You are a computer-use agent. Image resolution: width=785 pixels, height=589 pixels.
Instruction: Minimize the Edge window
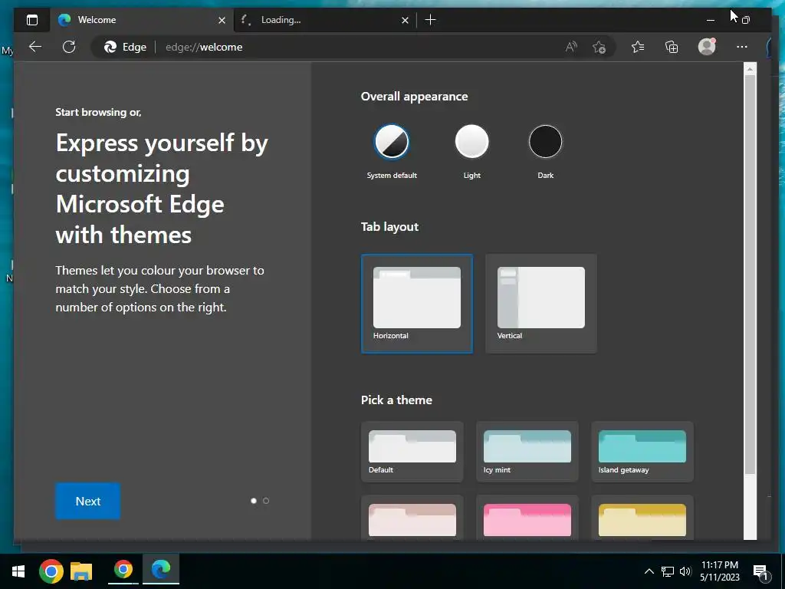point(711,20)
